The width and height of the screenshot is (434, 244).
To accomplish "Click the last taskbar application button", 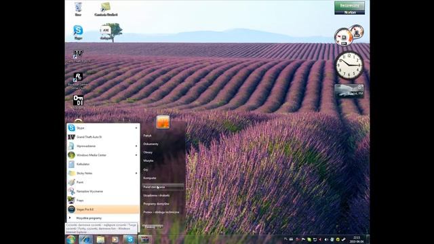I will click(x=144, y=239).
